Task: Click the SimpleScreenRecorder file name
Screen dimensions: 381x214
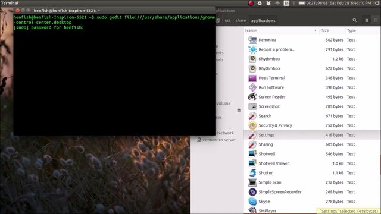Action: click(x=280, y=192)
